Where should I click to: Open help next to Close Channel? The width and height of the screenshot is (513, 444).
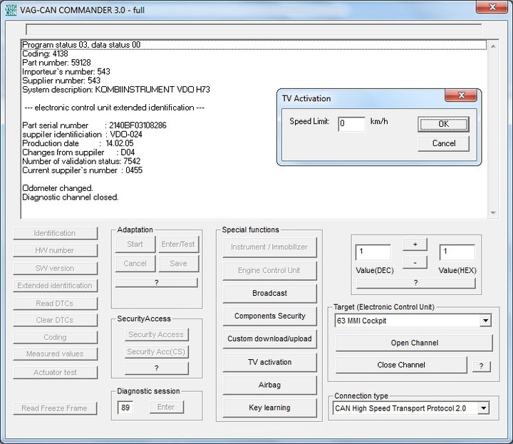[x=481, y=366]
